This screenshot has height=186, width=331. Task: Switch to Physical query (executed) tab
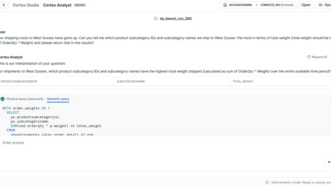coord(25,99)
